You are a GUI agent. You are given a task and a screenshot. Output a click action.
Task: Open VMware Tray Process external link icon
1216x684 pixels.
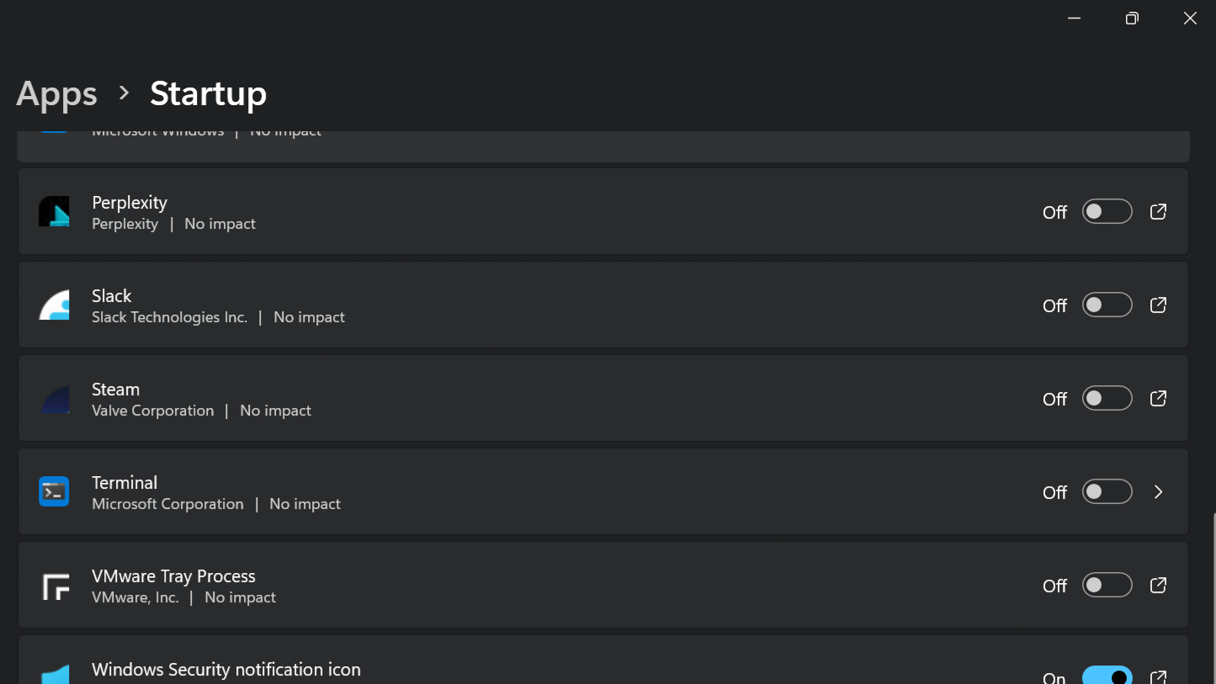point(1158,585)
